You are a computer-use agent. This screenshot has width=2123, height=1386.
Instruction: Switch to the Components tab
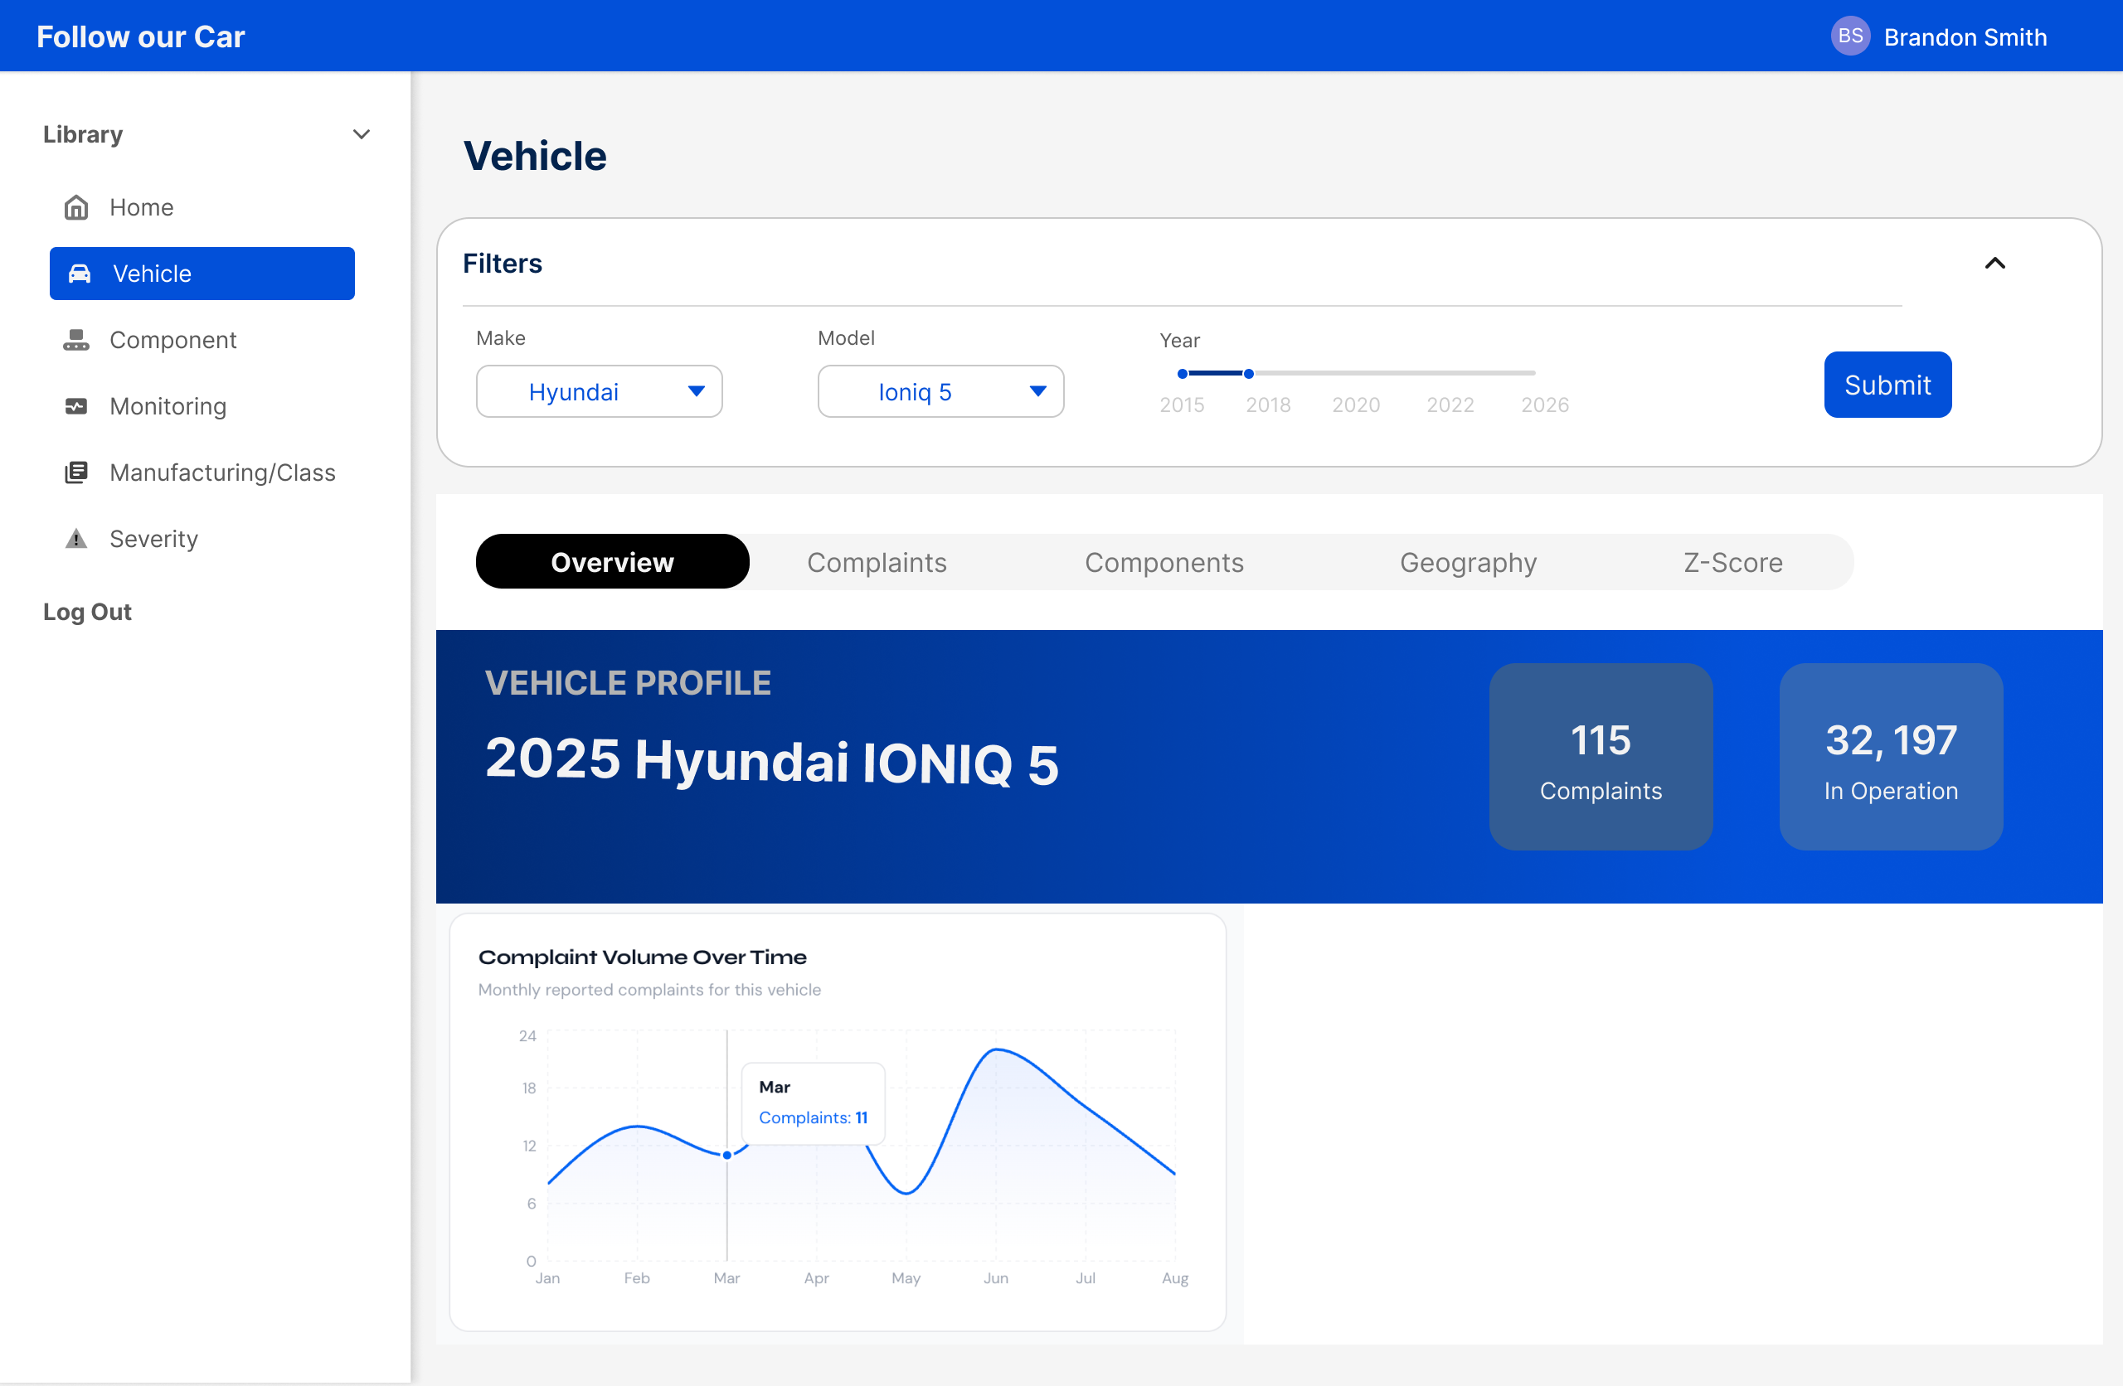coord(1164,563)
